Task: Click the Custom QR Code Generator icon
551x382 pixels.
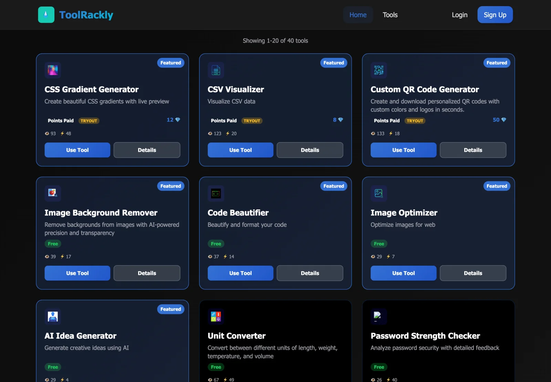Action: click(379, 70)
